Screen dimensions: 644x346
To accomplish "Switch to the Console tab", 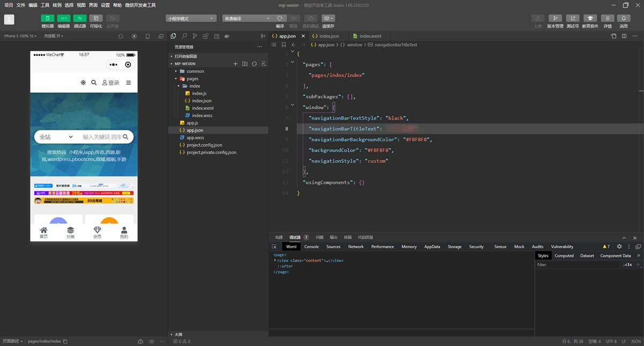I will click(311, 247).
